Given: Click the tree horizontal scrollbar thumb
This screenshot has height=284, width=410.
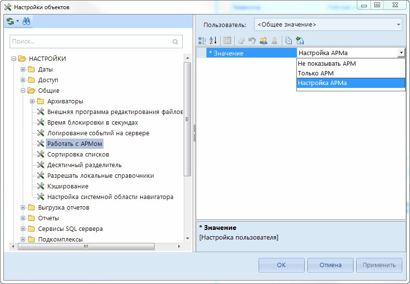Looking at the screenshot, I should pos(86,246).
